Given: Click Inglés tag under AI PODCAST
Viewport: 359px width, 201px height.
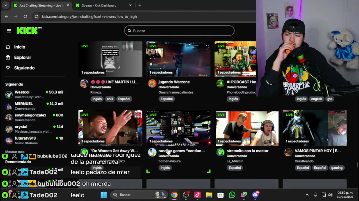Looking at the screenshot, I should point(233,99).
